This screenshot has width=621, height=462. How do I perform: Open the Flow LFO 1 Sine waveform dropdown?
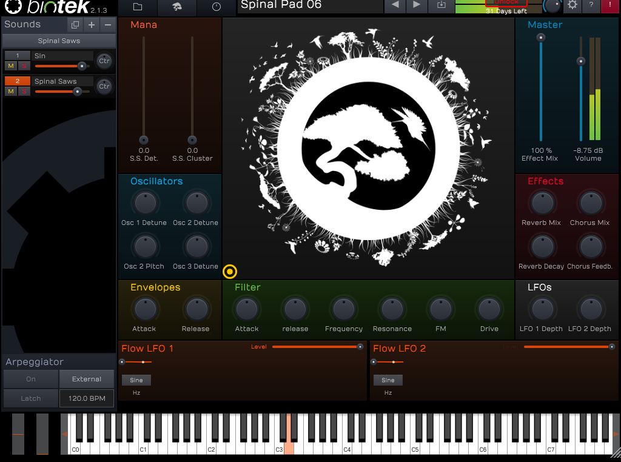click(x=136, y=380)
